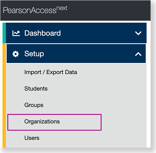Click the superscript "next" in the logo
Screen dimensions: 156x153
click(x=62, y=8)
